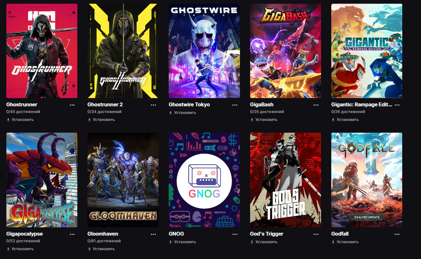Open the three-dot menu for Ghostrunner 2
This screenshot has height=259, width=421.
[154, 105]
